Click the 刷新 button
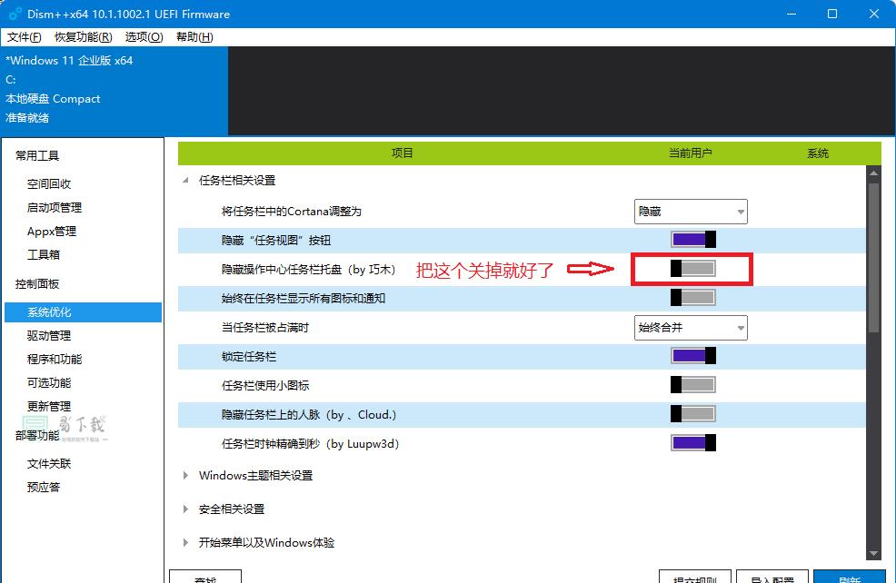Screen dimensions: 896x583 (x=850, y=578)
